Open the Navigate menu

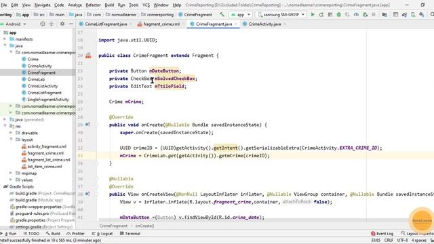point(42,5)
